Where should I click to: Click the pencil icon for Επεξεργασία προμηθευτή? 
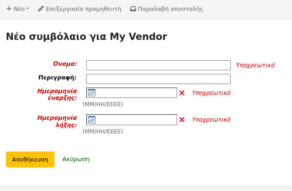point(41,9)
